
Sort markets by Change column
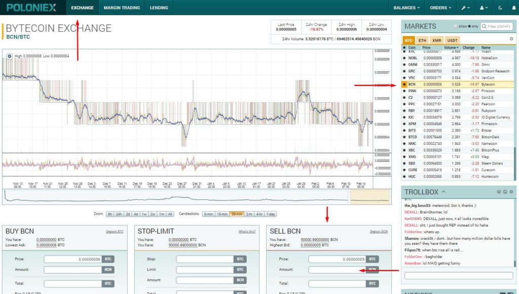[x=468, y=48]
